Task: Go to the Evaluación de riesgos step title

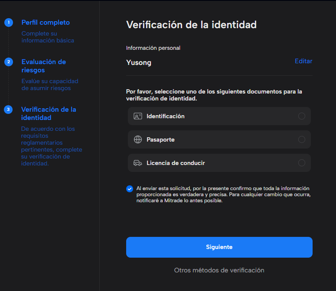Action: pyautogui.click(x=43, y=66)
